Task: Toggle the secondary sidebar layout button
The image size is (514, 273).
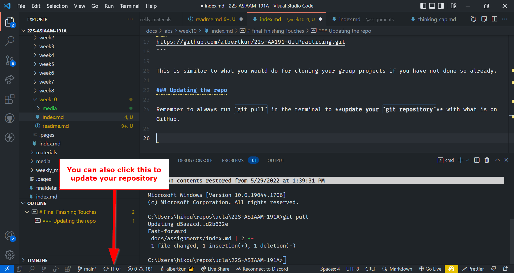Action: tap(441, 6)
